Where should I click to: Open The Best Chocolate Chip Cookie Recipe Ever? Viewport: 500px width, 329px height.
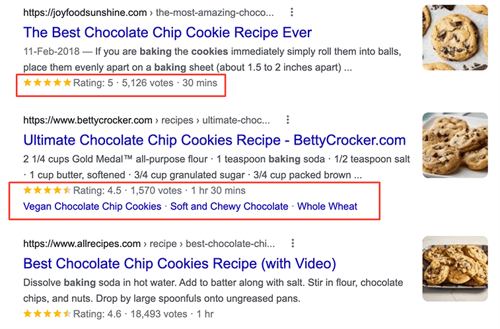click(x=167, y=32)
